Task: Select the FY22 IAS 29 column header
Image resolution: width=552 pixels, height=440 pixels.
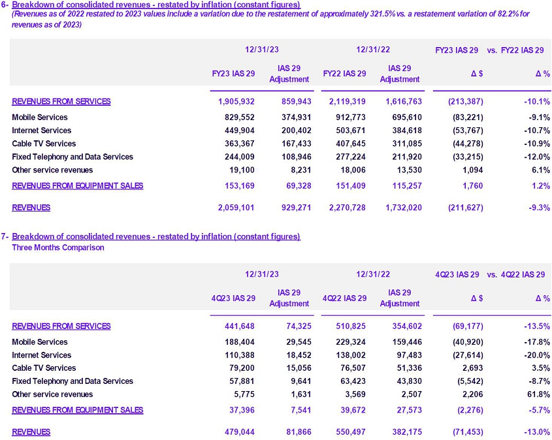Action: pos(344,74)
